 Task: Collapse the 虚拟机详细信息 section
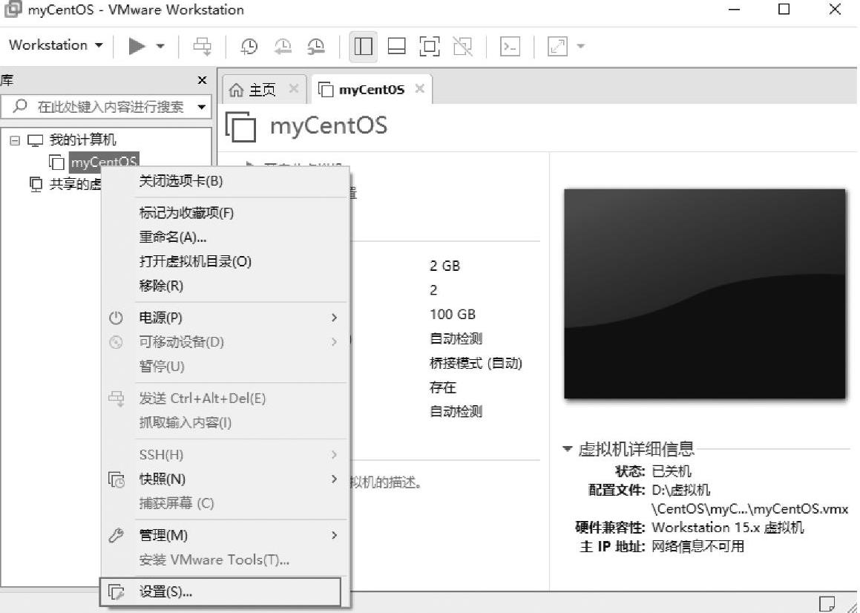(x=568, y=448)
